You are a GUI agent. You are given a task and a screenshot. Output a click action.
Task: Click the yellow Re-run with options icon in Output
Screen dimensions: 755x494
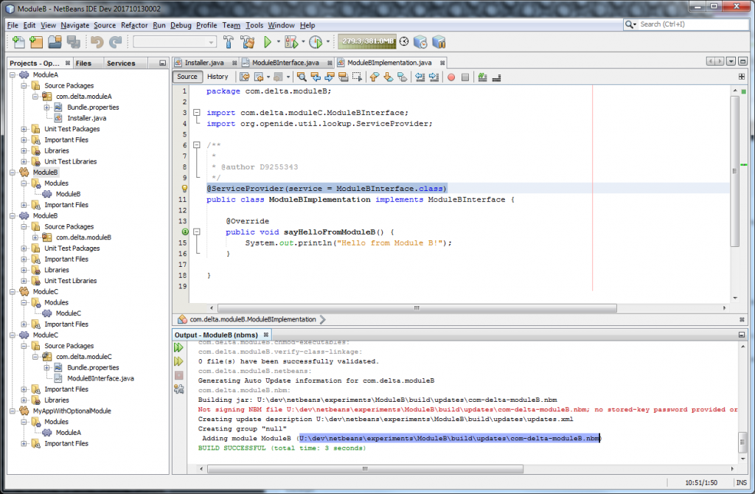(x=178, y=361)
